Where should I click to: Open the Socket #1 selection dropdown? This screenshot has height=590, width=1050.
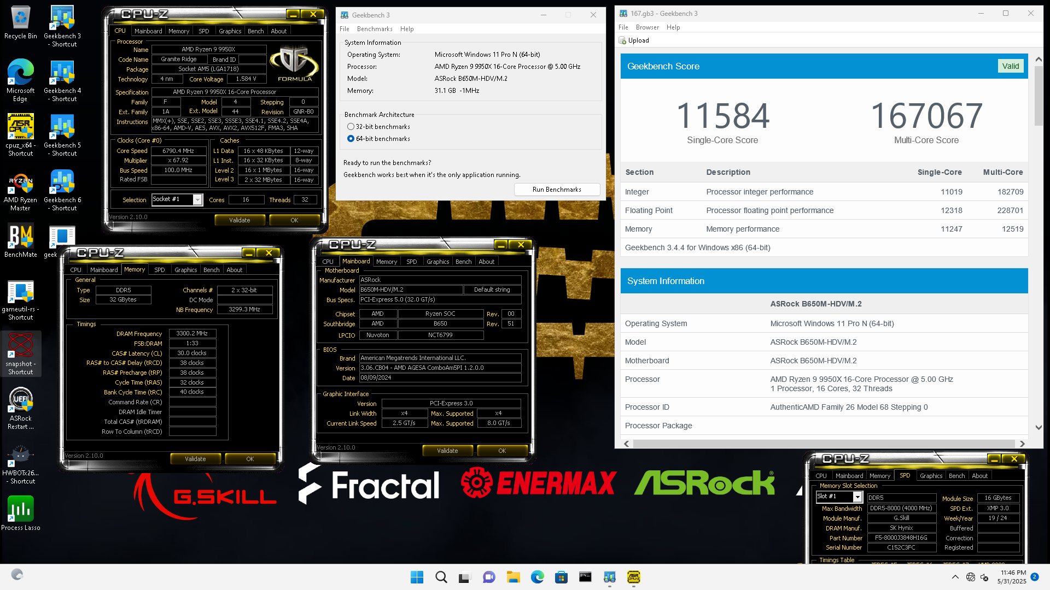pos(197,199)
